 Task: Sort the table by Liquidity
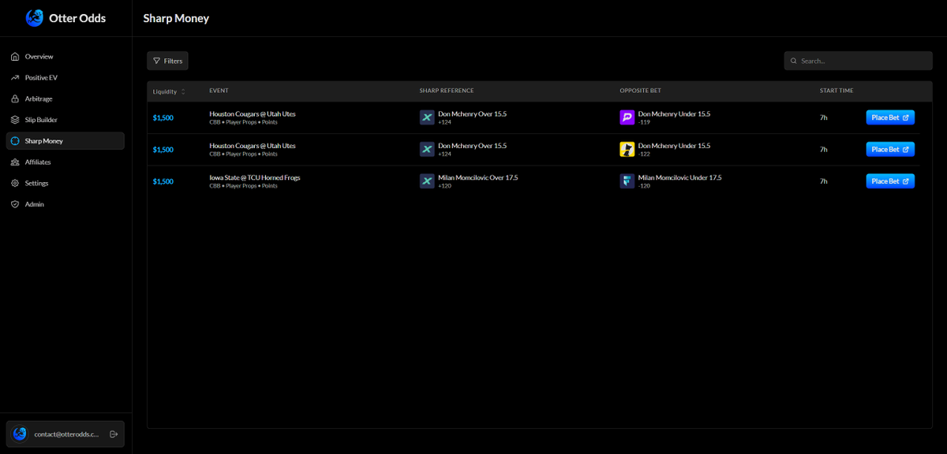(x=169, y=91)
